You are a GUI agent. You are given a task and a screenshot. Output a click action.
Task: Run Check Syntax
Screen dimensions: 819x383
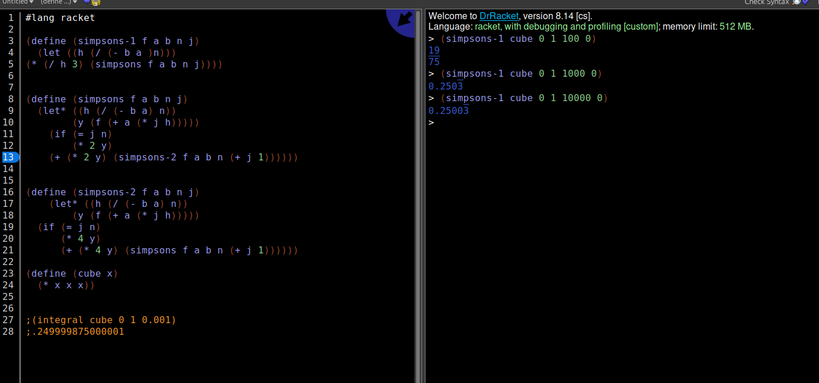pos(775,2)
